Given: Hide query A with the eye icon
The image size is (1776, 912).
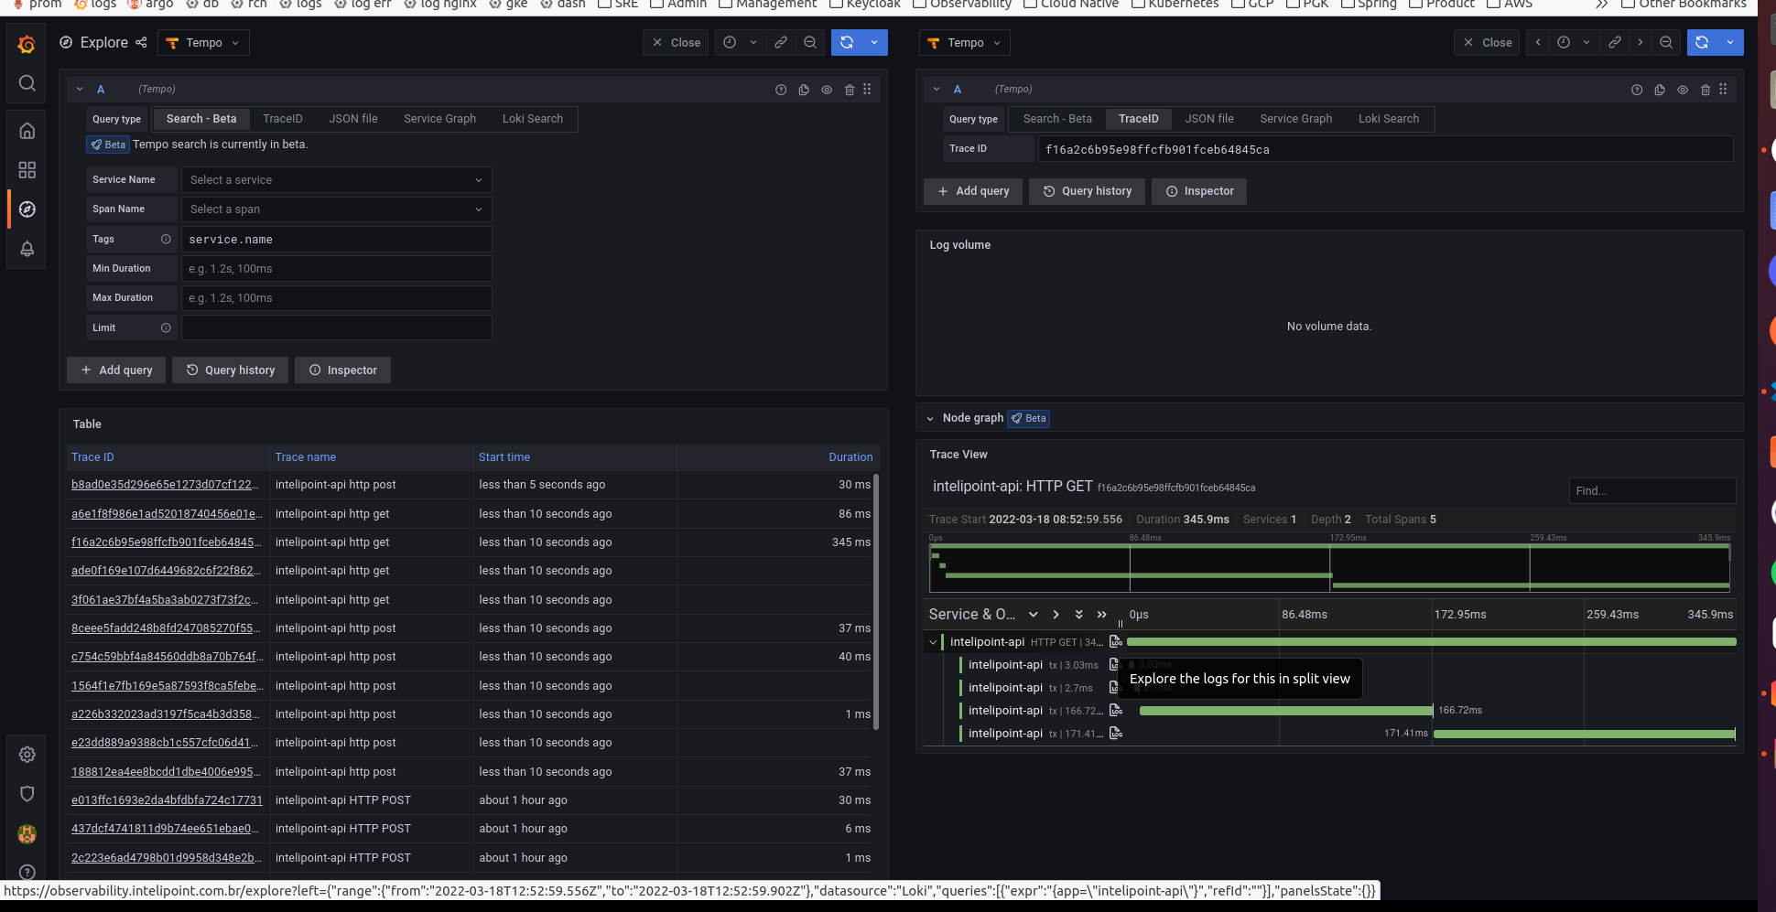Looking at the screenshot, I should pos(826,89).
